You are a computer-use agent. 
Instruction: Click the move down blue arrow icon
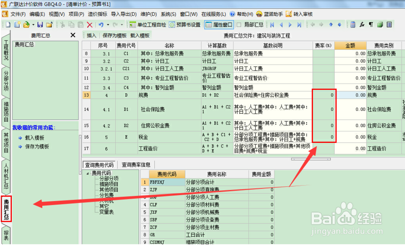coord(340,25)
